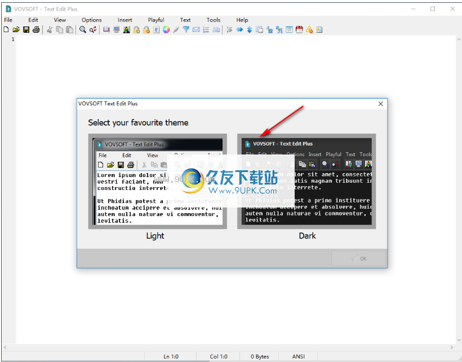Click the red calendar icon

click(x=299, y=29)
